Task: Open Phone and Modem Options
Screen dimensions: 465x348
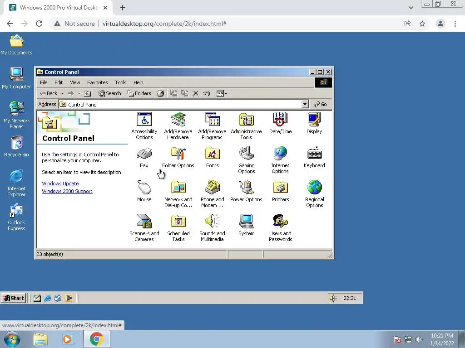Action: tap(213, 194)
